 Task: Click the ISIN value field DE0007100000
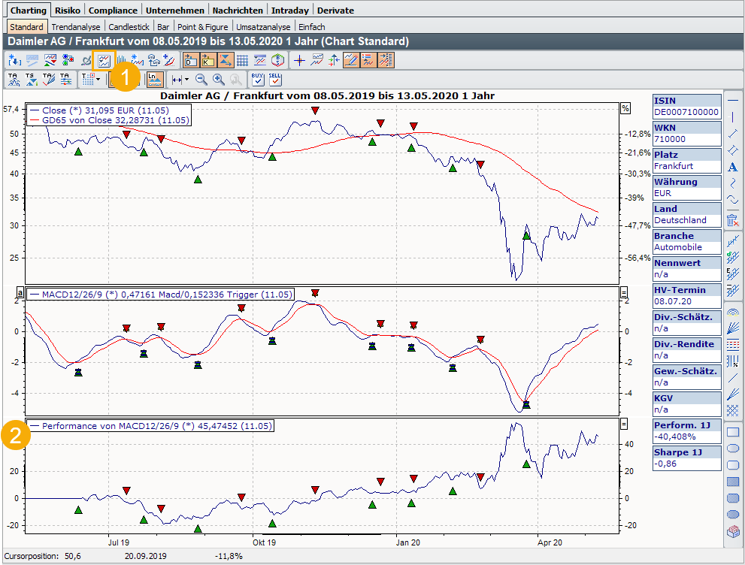tap(686, 112)
